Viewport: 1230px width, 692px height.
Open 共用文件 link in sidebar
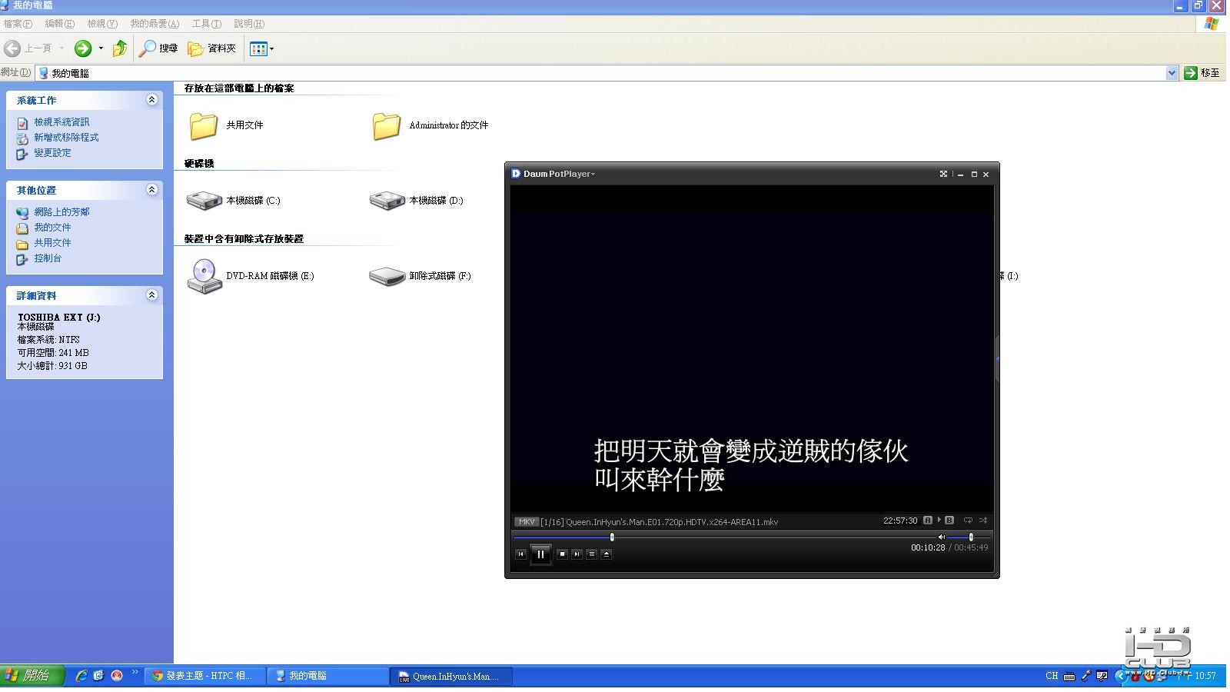click(52, 243)
